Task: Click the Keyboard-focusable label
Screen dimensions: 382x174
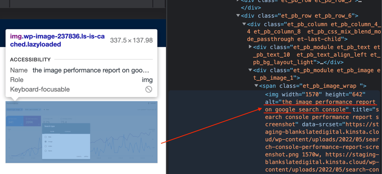Action: [x=40, y=89]
